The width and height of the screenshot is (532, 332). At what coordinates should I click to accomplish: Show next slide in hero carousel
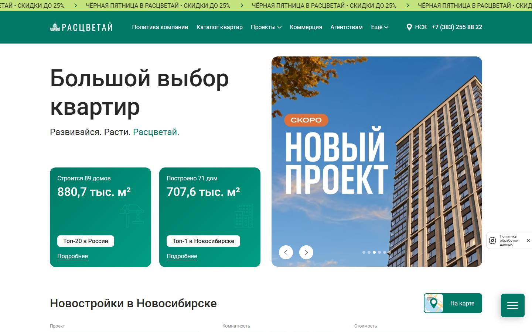306,252
